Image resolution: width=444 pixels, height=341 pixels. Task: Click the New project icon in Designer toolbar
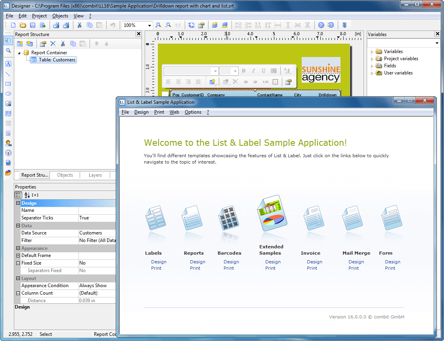coord(13,25)
